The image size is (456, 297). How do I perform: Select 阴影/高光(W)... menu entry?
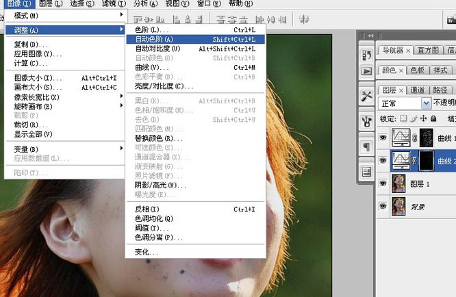pyautogui.click(x=160, y=185)
